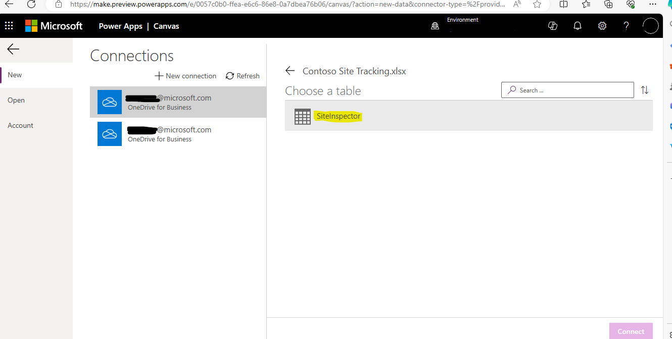Open the notifications bell
672x339 pixels.
point(577,25)
